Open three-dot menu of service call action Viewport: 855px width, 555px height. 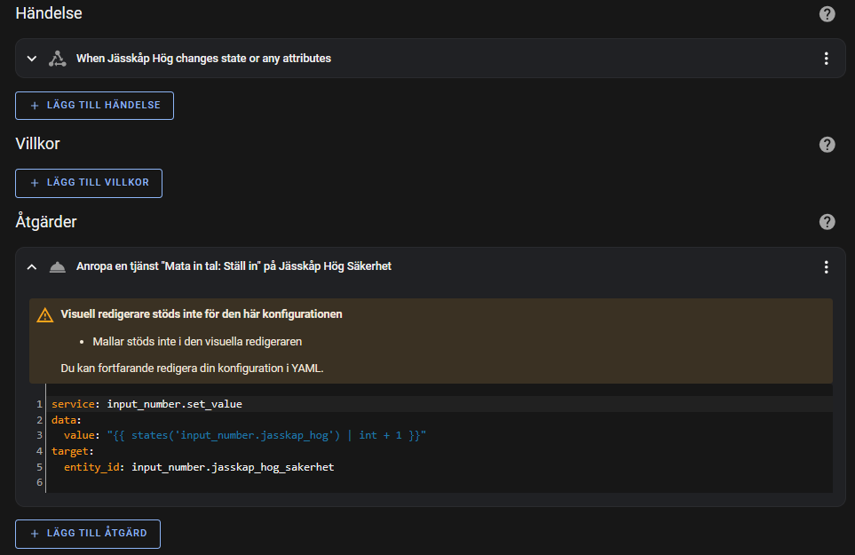tap(826, 266)
